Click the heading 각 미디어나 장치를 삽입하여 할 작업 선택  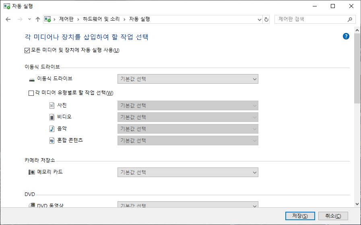(x=87, y=37)
